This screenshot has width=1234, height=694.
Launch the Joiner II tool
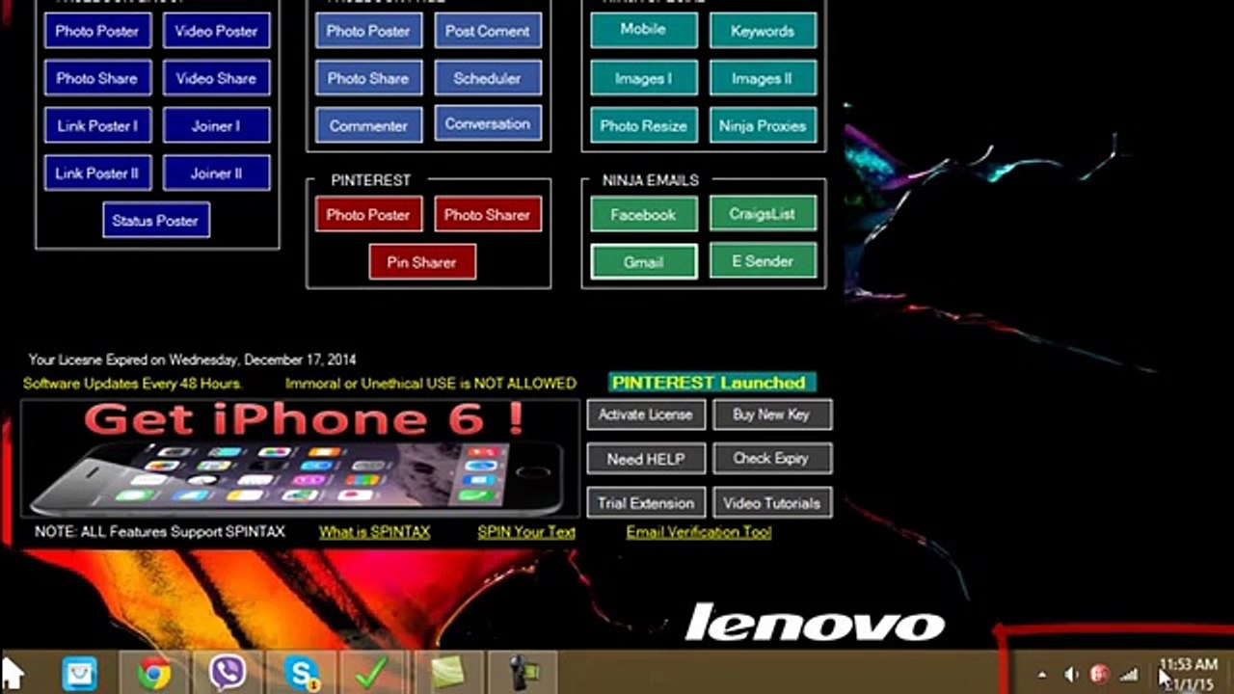pos(216,173)
